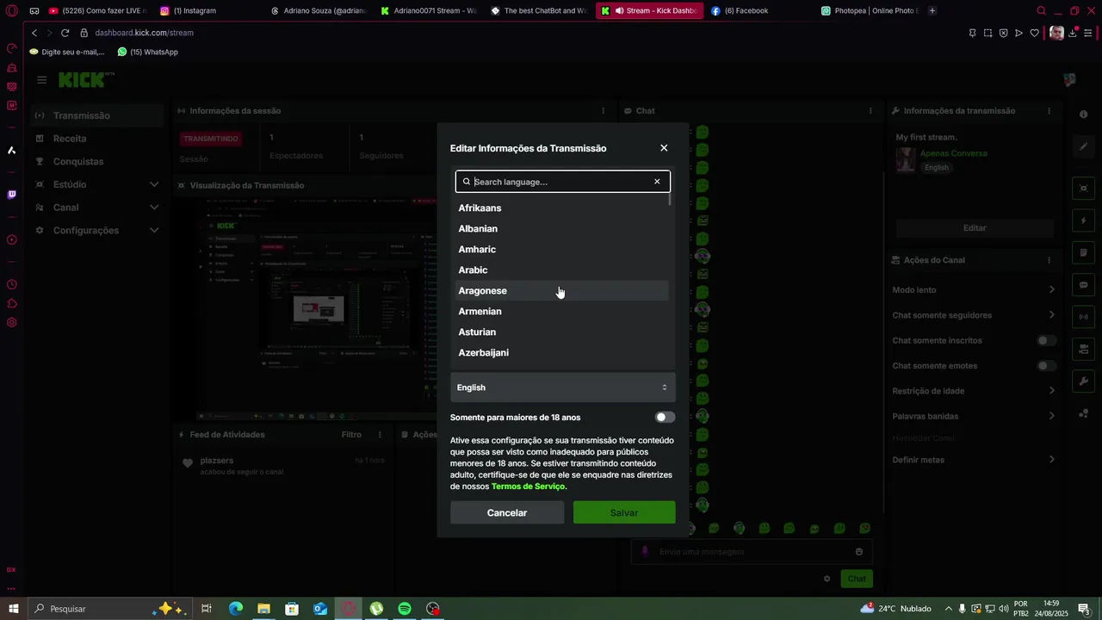This screenshot has height=620, width=1102.
Task: Click the broadcast signal icon in right toolbar
Action: point(1084,317)
